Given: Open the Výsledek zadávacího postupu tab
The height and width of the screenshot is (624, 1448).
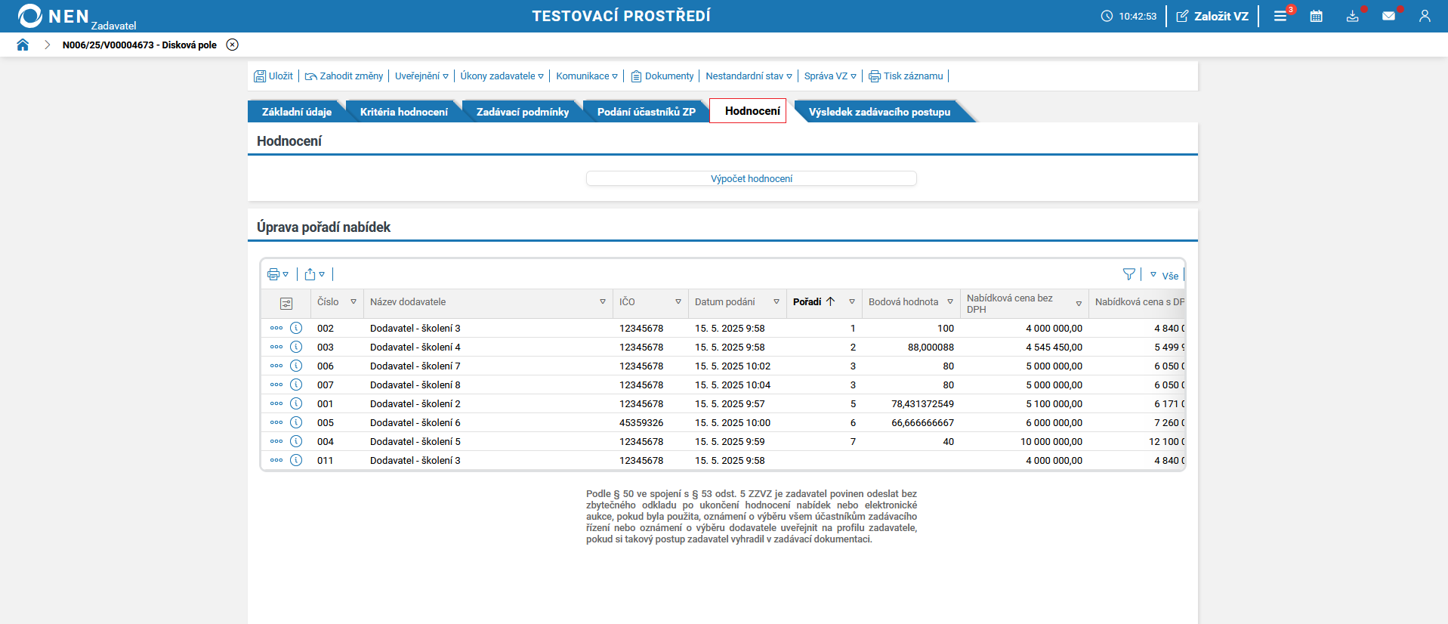Looking at the screenshot, I should [879, 112].
